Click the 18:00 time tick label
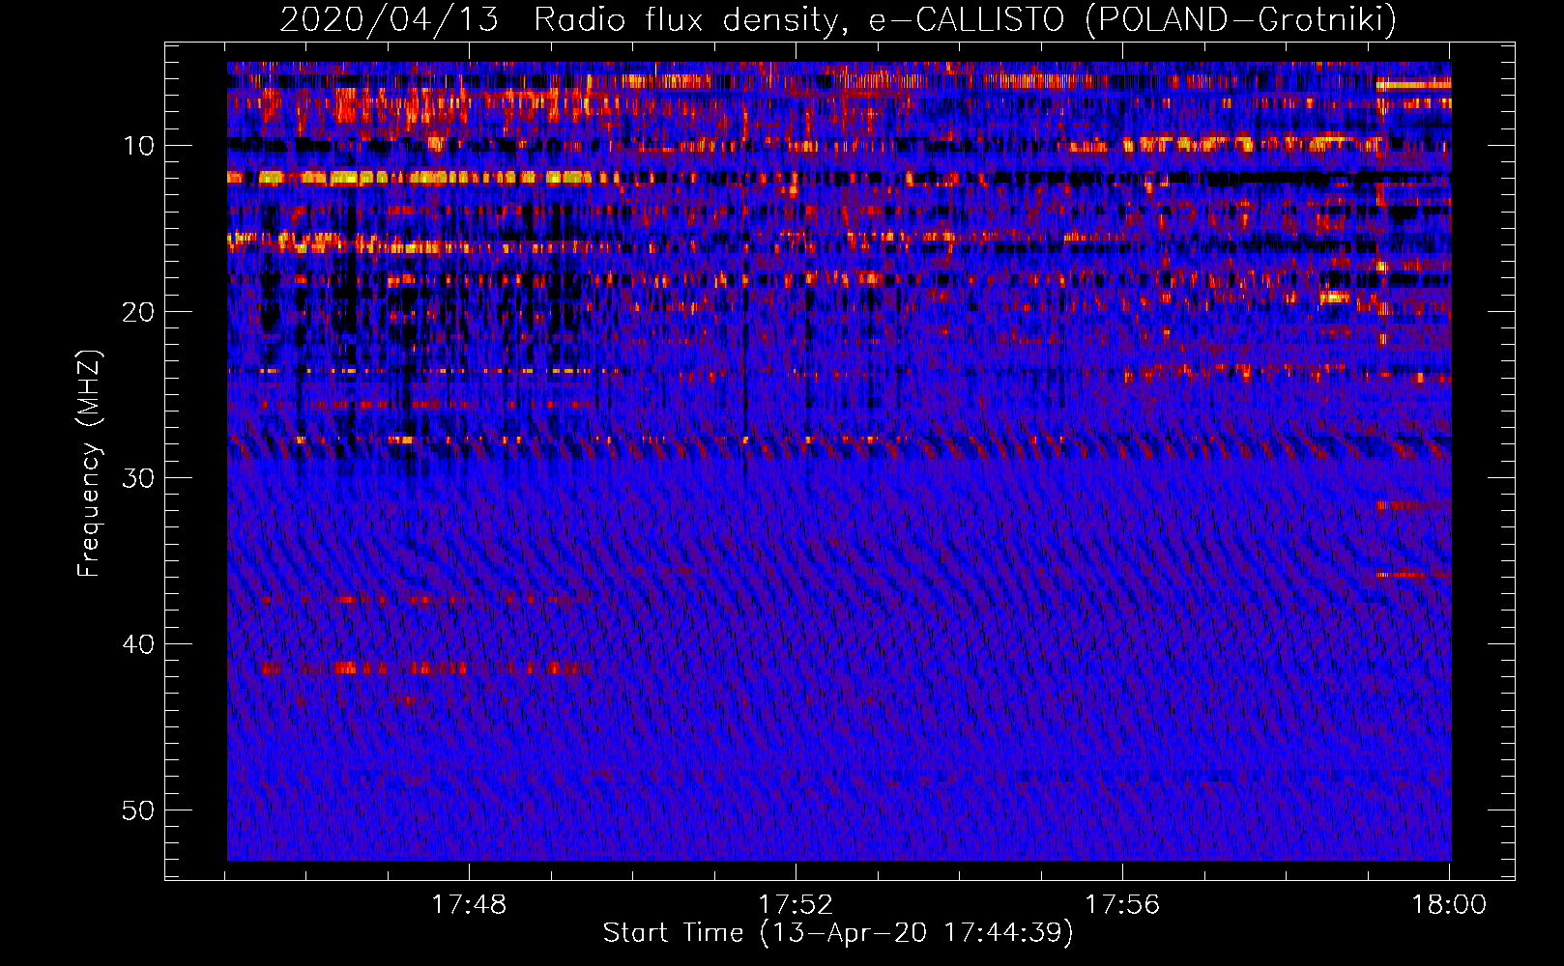 coord(1449,905)
